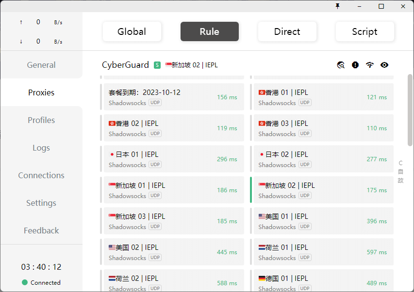The image size is (414, 292).
Task: Switch proxy mode to Script
Action: pos(364,31)
